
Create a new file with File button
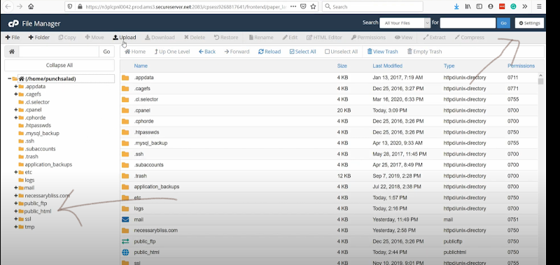(x=13, y=38)
